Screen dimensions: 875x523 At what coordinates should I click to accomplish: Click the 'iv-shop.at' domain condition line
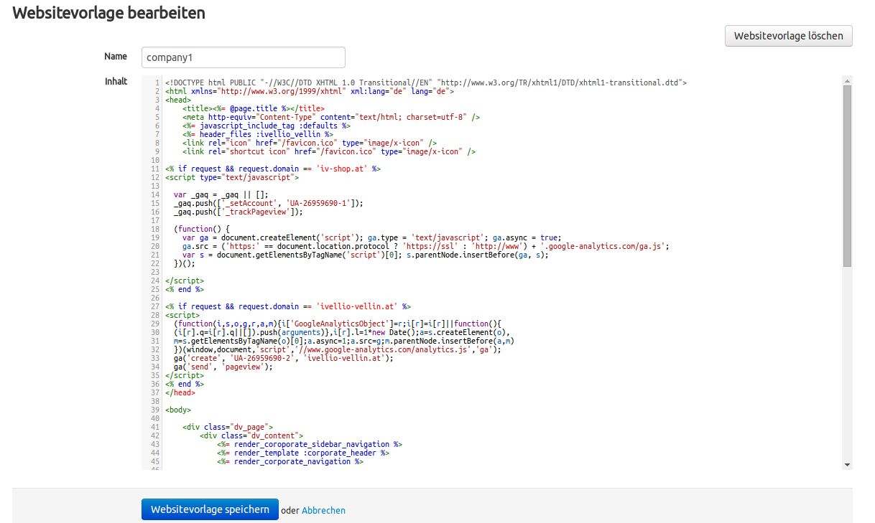pos(272,169)
